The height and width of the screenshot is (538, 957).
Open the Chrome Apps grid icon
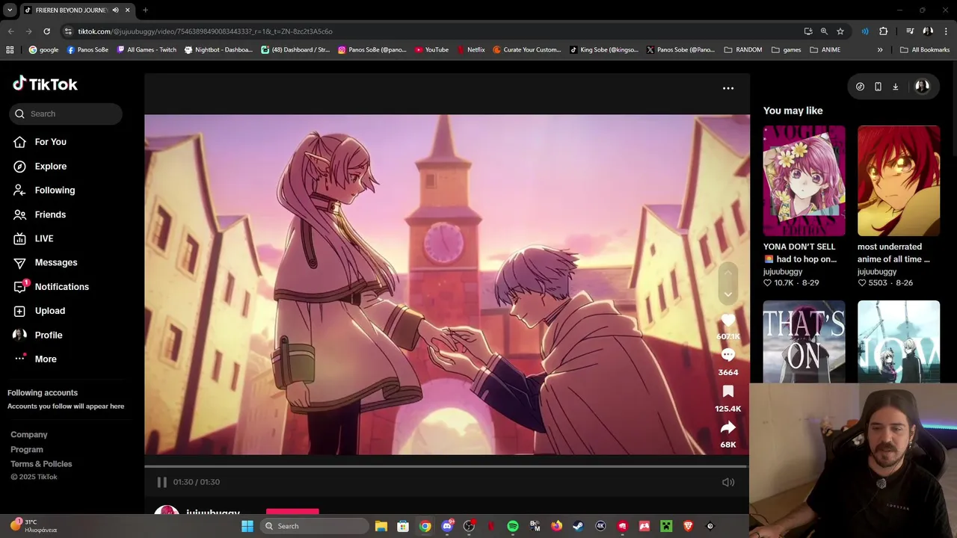10,50
